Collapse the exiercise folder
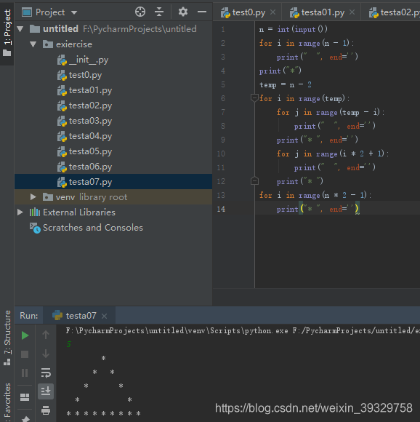 pos(33,44)
